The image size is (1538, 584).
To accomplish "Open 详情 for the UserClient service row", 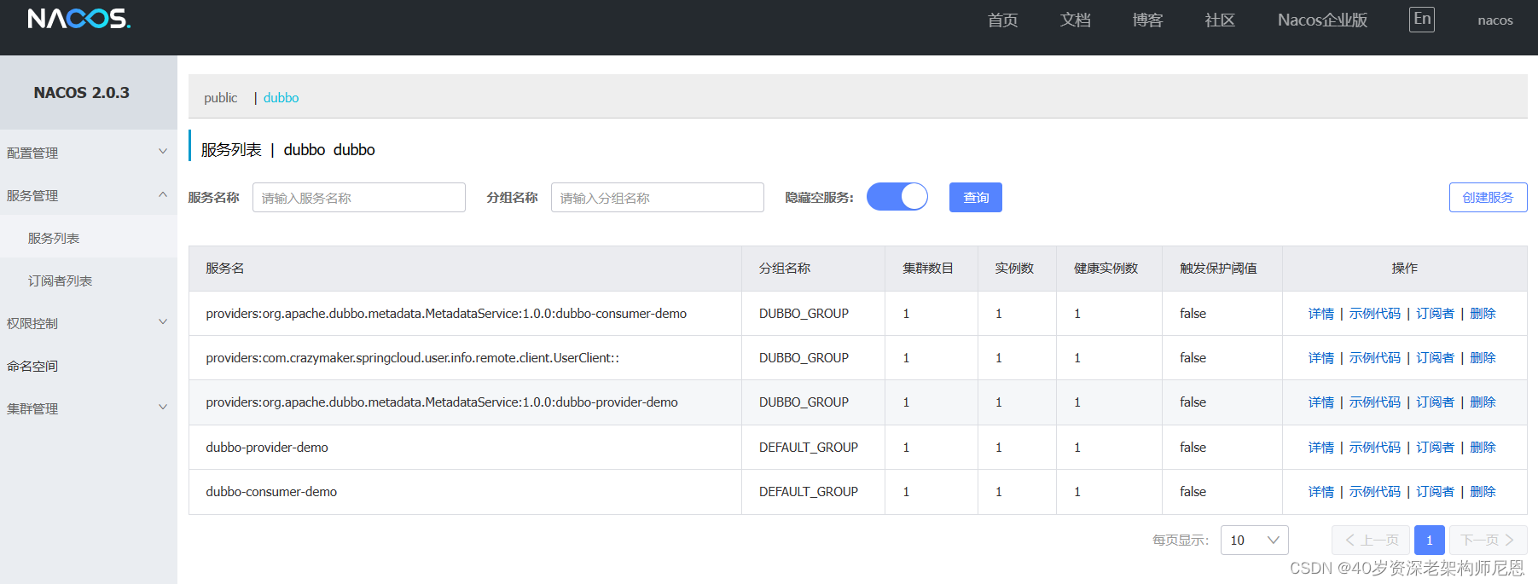I will pyautogui.click(x=1320, y=358).
